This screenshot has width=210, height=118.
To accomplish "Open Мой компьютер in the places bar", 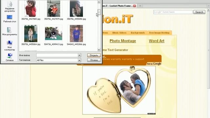I will point(10,46).
